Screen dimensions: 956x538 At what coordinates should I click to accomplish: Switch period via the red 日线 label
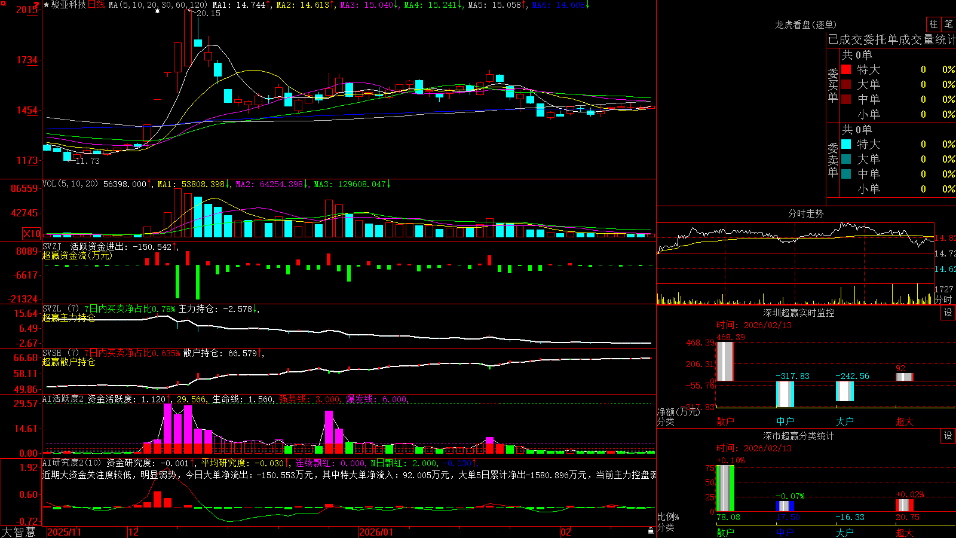pos(96,5)
